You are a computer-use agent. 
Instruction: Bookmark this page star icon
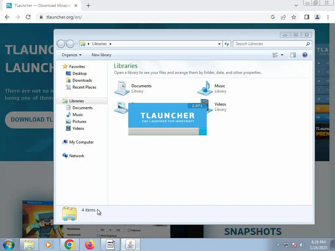pos(294,17)
